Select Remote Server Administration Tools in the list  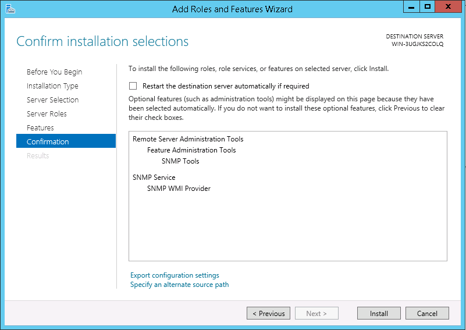[188, 139]
